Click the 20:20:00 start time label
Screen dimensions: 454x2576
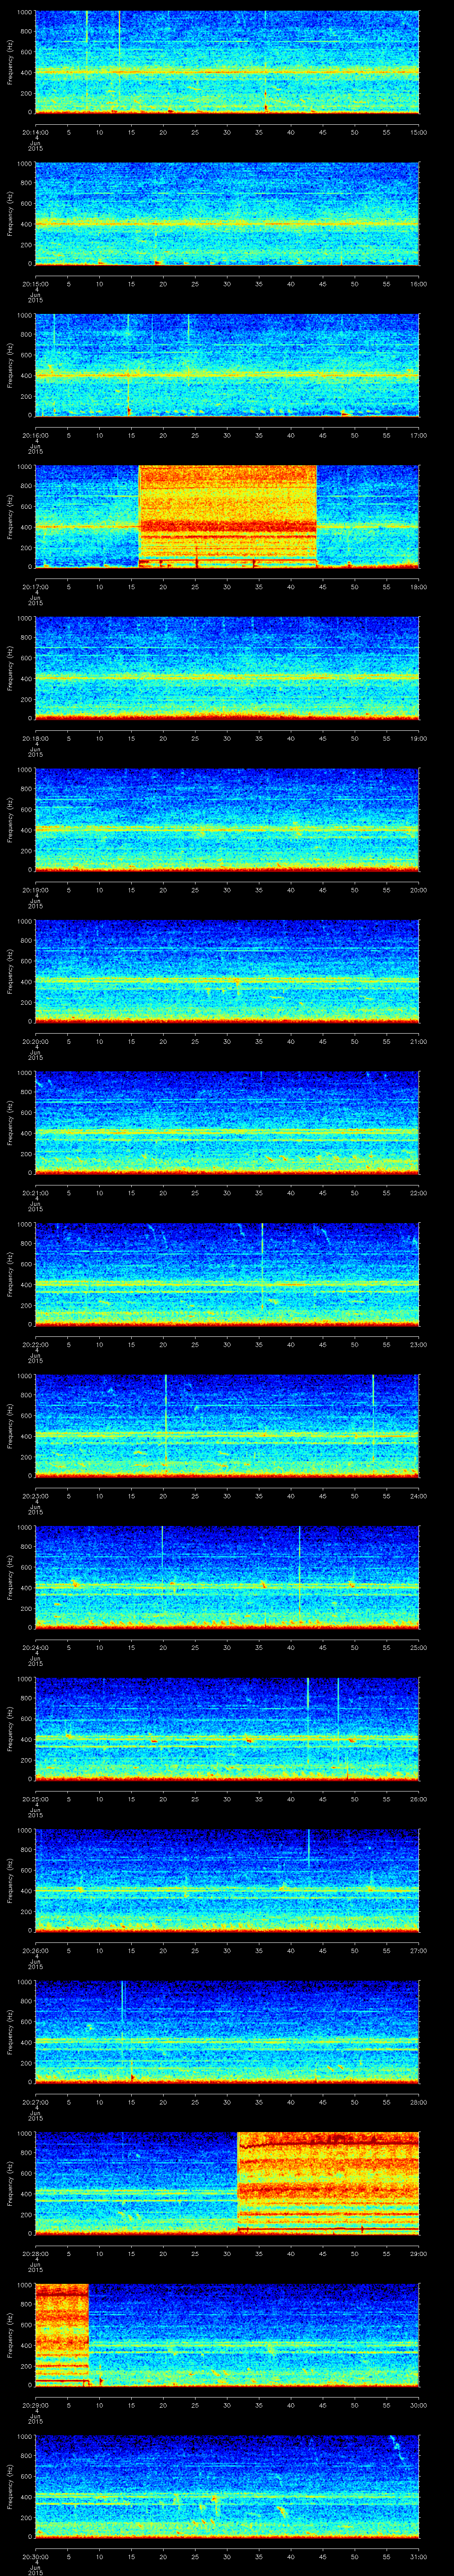click(x=35, y=1041)
